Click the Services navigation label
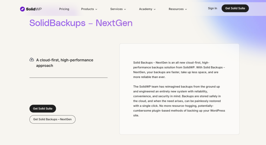This screenshot has height=145, width=266. 116,9
